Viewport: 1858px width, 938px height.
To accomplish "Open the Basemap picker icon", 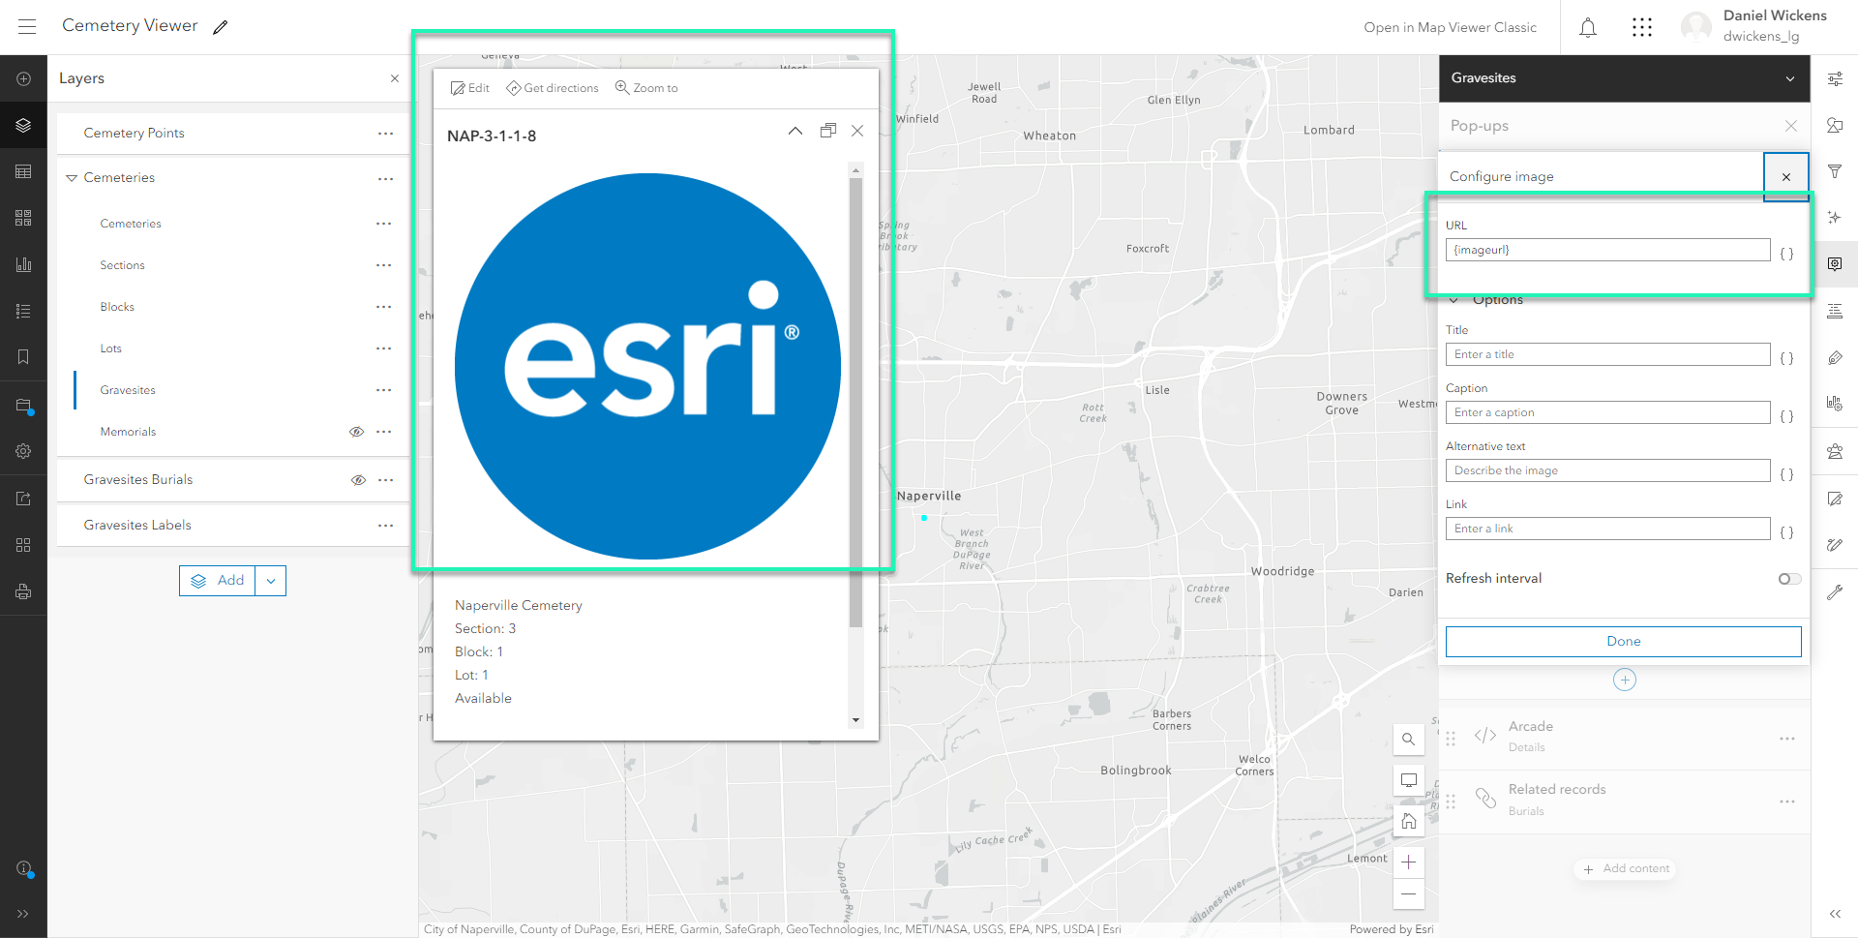I will point(23,218).
